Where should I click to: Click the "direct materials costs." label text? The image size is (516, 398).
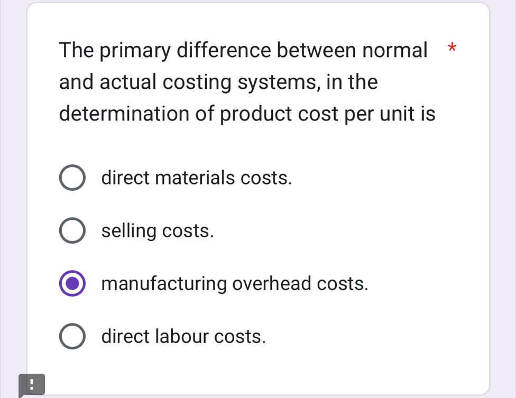coord(197,178)
